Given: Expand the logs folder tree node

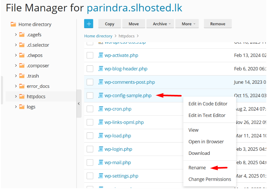Looking at the screenshot, I should [x=16, y=107].
